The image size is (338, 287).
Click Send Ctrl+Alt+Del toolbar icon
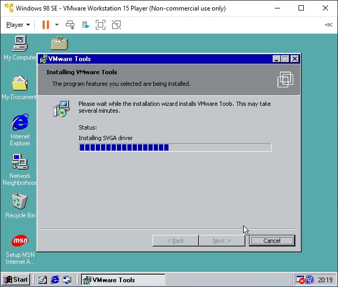70,25
